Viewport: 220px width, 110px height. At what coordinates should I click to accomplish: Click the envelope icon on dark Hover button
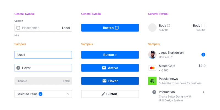(105, 81)
